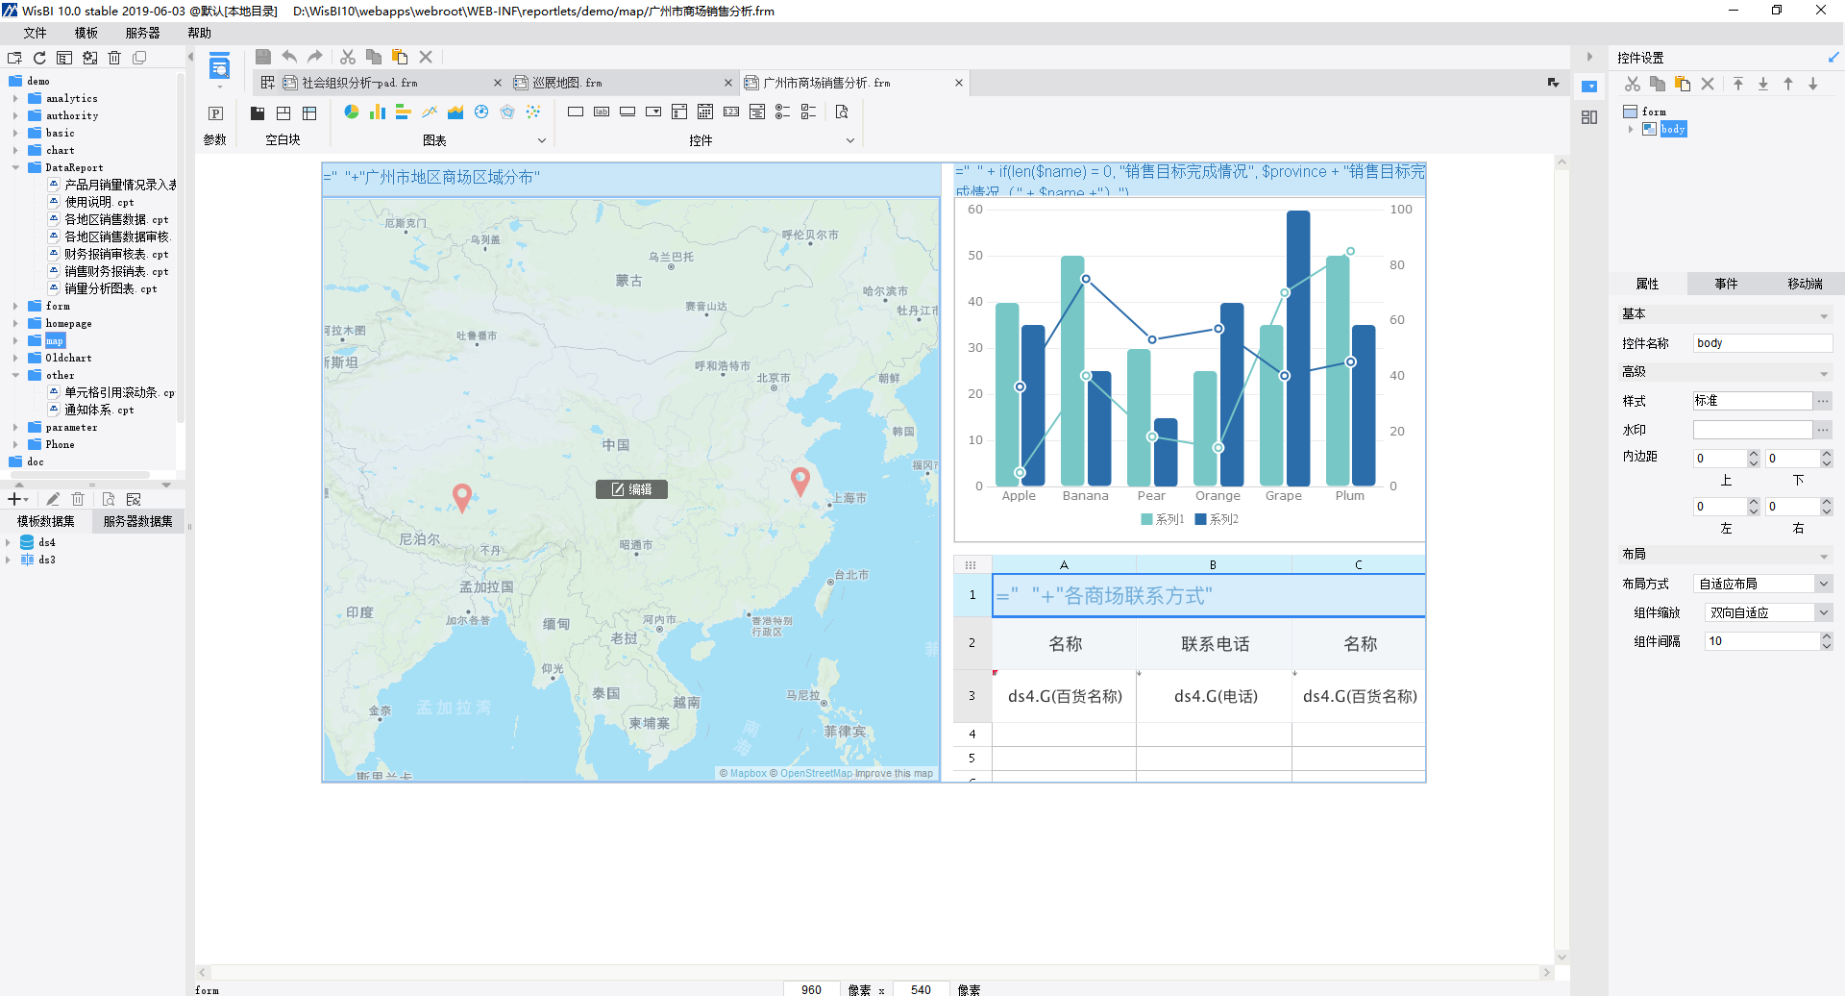Choose the gauge chart icon
This screenshot has width=1845, height=996.
pos(481,112)
